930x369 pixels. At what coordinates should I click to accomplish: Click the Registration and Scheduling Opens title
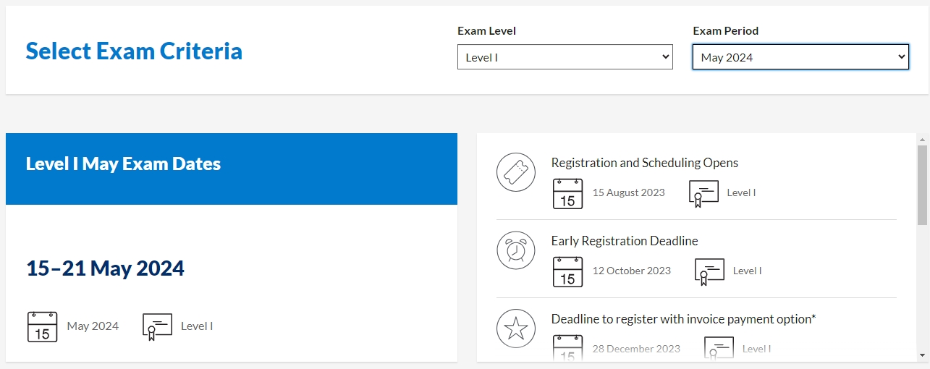[644, 163]
